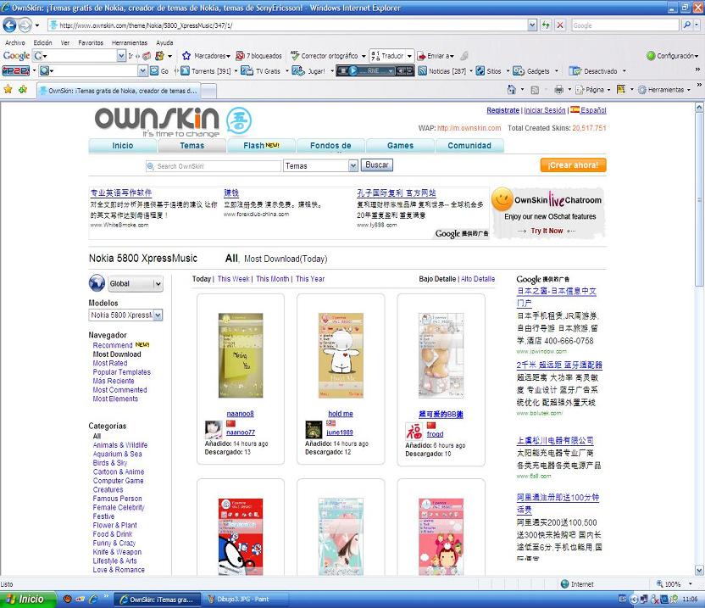Image resolution: width=705 pixels, height=608 pixels.
Task: Open the This Week filter link
Action: [234, 279]
